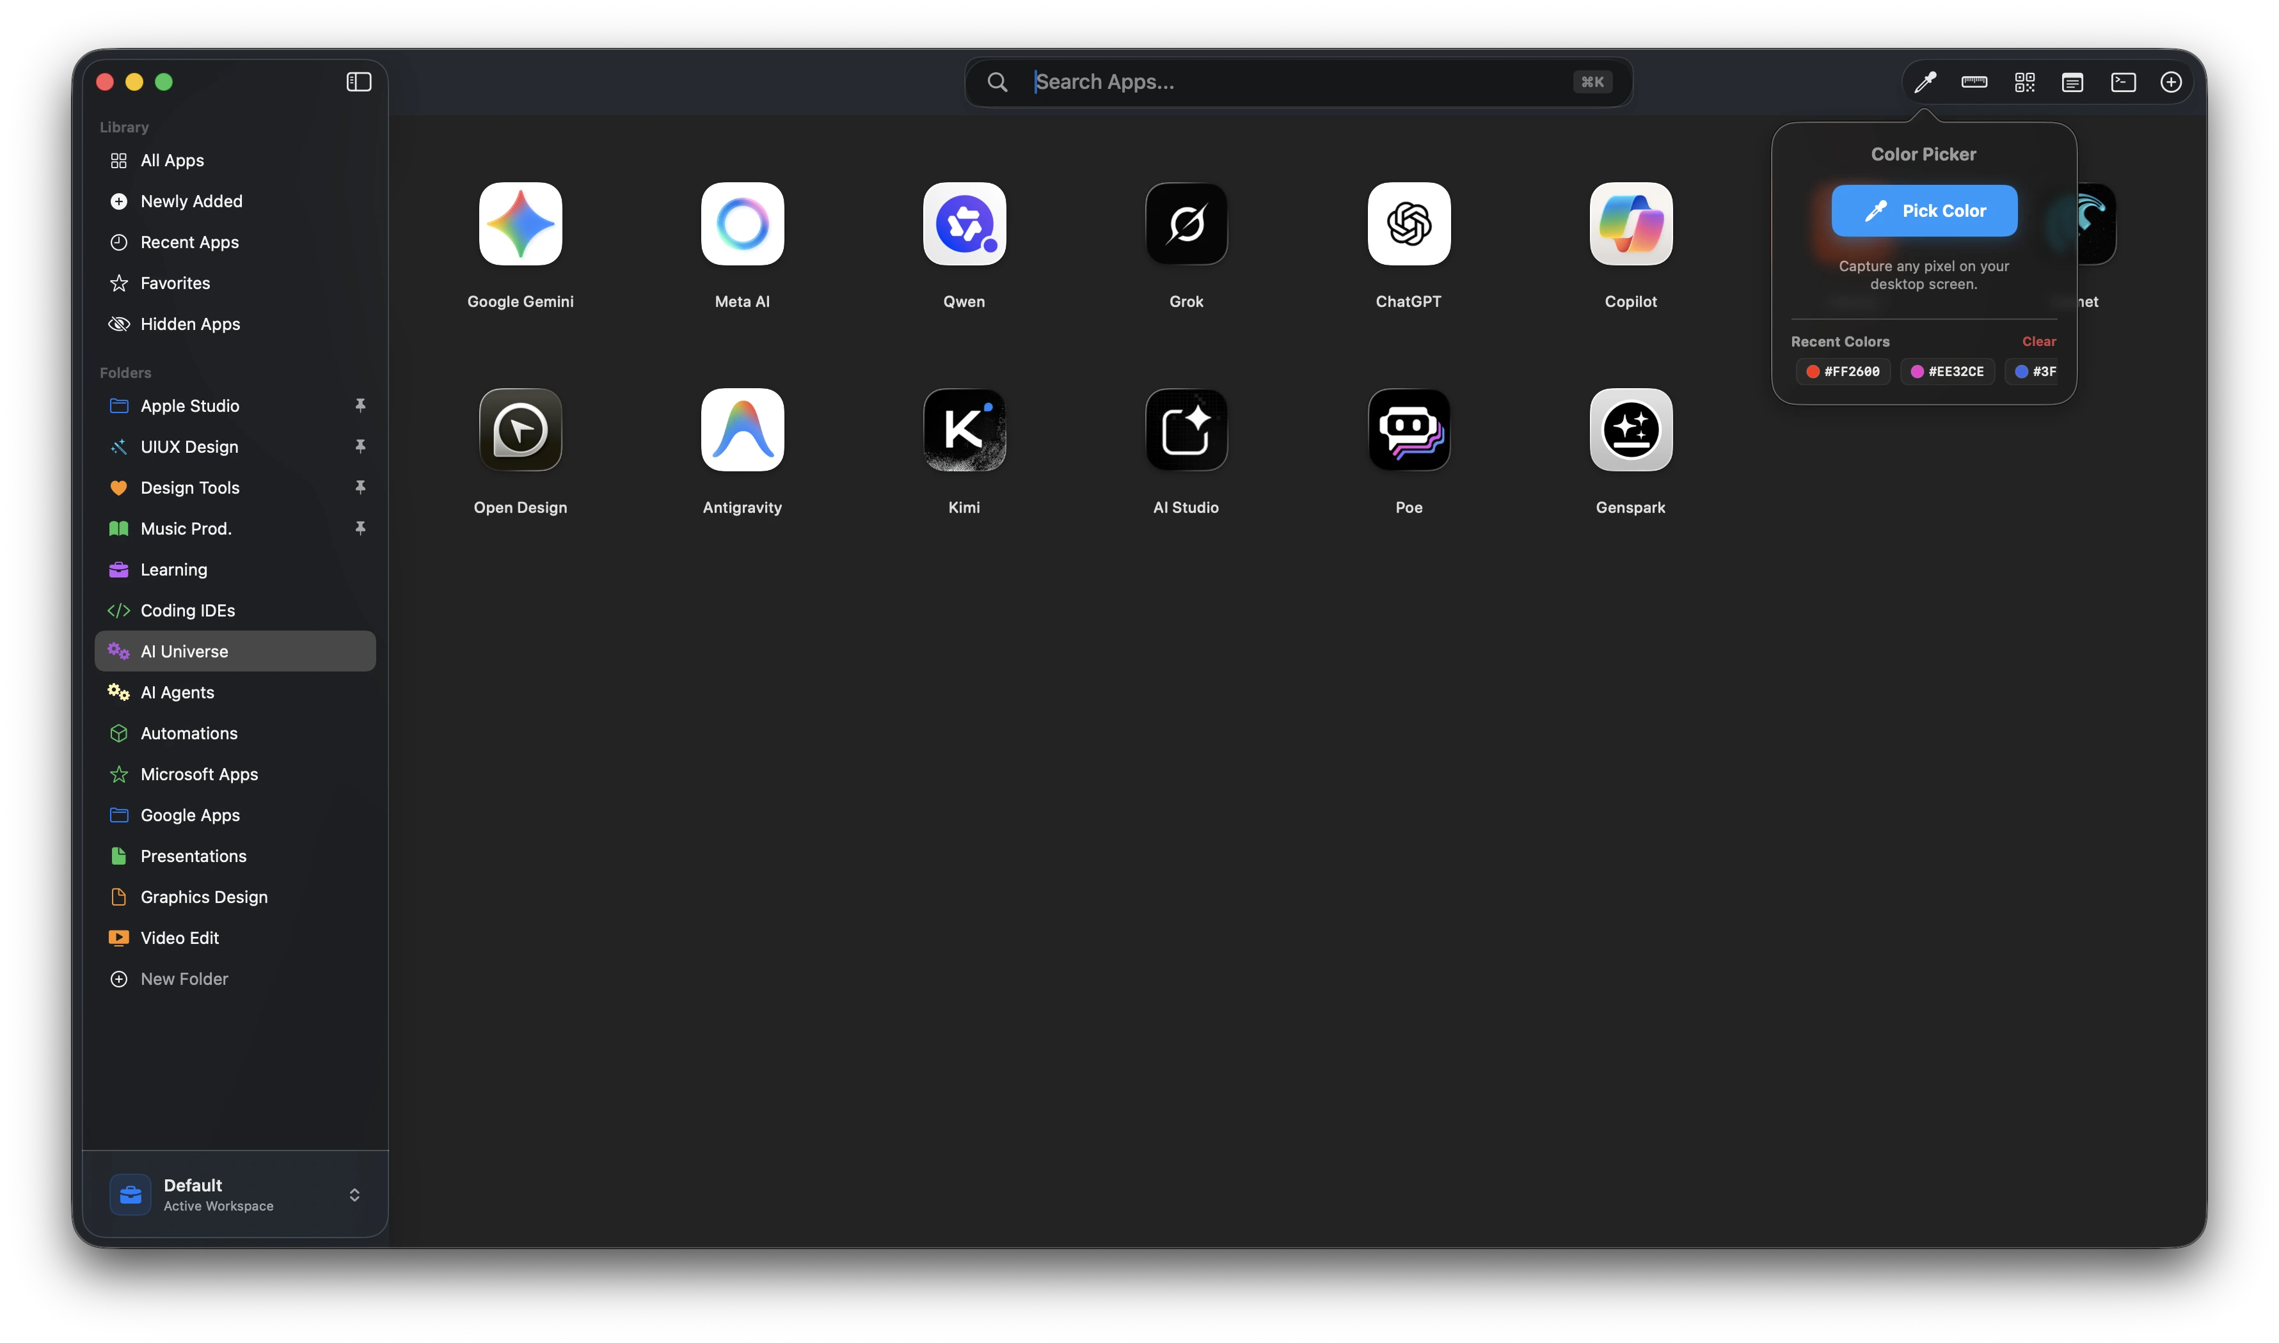Click the Default workspace briefcase icon
The width and height of the screenshot is (2279, 1343).
click(x=131, y=1195)
